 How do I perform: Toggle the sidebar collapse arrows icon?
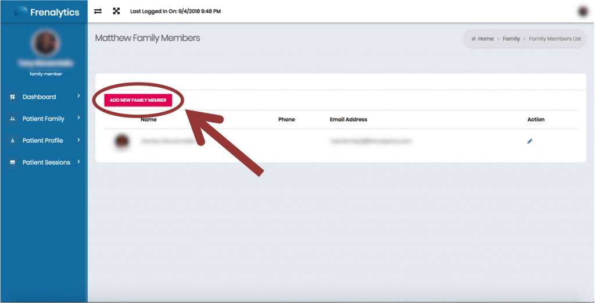[98, 12]
